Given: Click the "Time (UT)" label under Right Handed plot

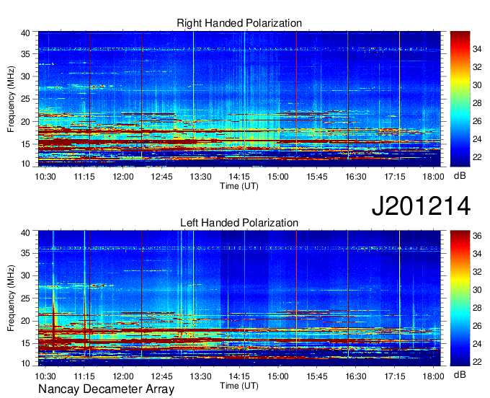Looking at the screenshot, I should click(239, 186).
